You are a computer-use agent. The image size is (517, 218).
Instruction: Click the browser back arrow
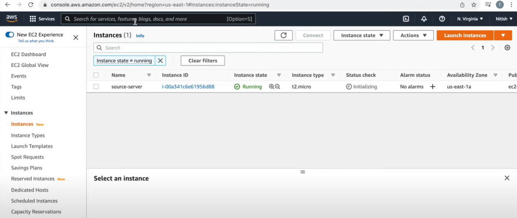pyautogui.click(x=7, y=5)
